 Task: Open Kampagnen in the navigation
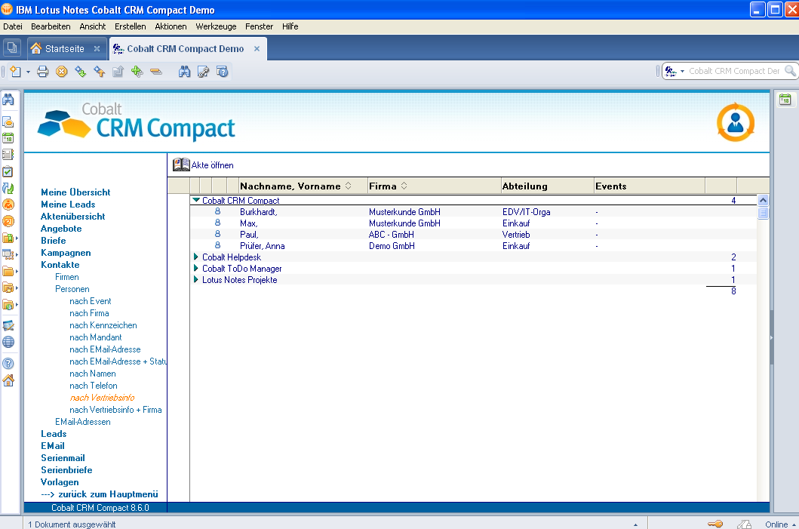pyautogui.click(x=66, y=253)
